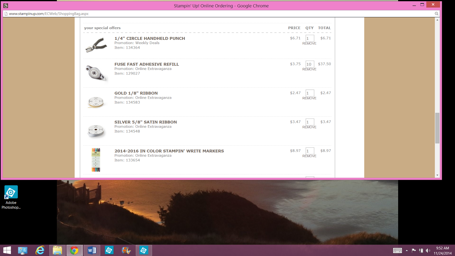Image resolution: width=455 pixels, height=256 pixels.
Task: Open the Fuse Fast Adhesive Refill thumbnail
Action: (x=96, y=73)
